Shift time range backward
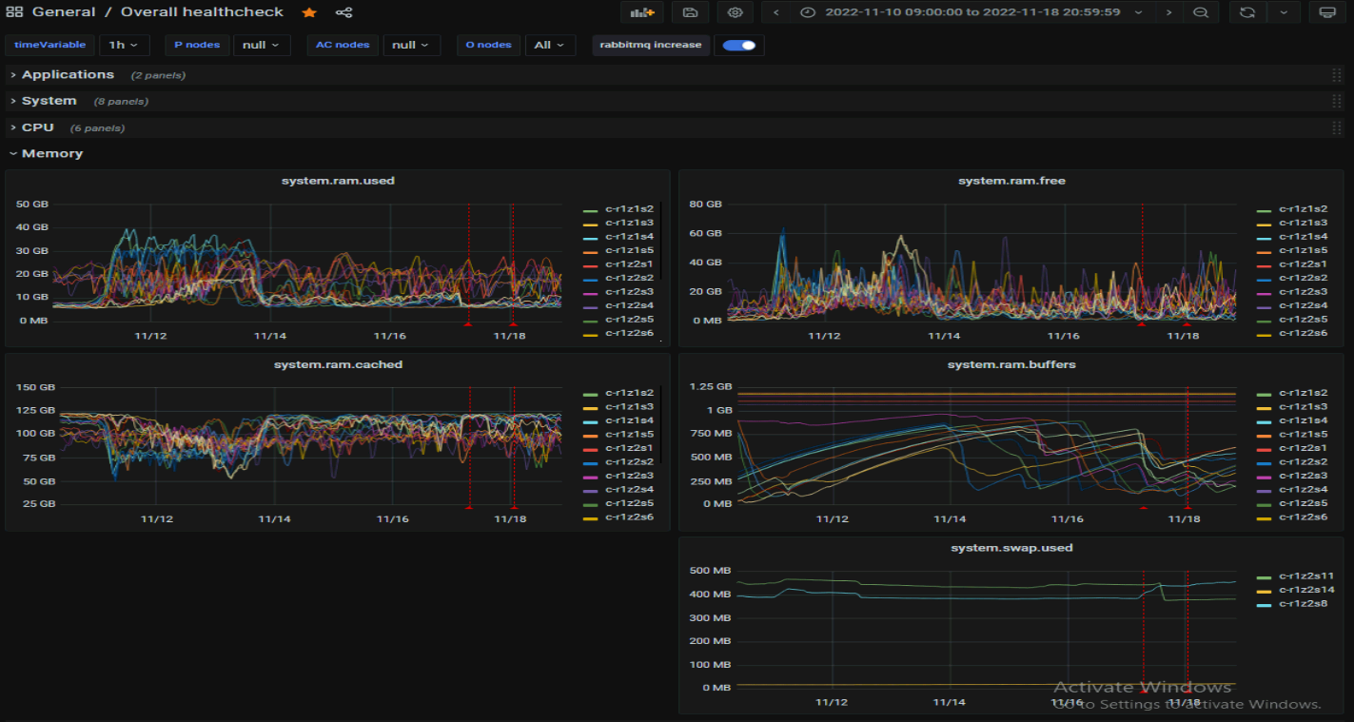 pos(776,12)
